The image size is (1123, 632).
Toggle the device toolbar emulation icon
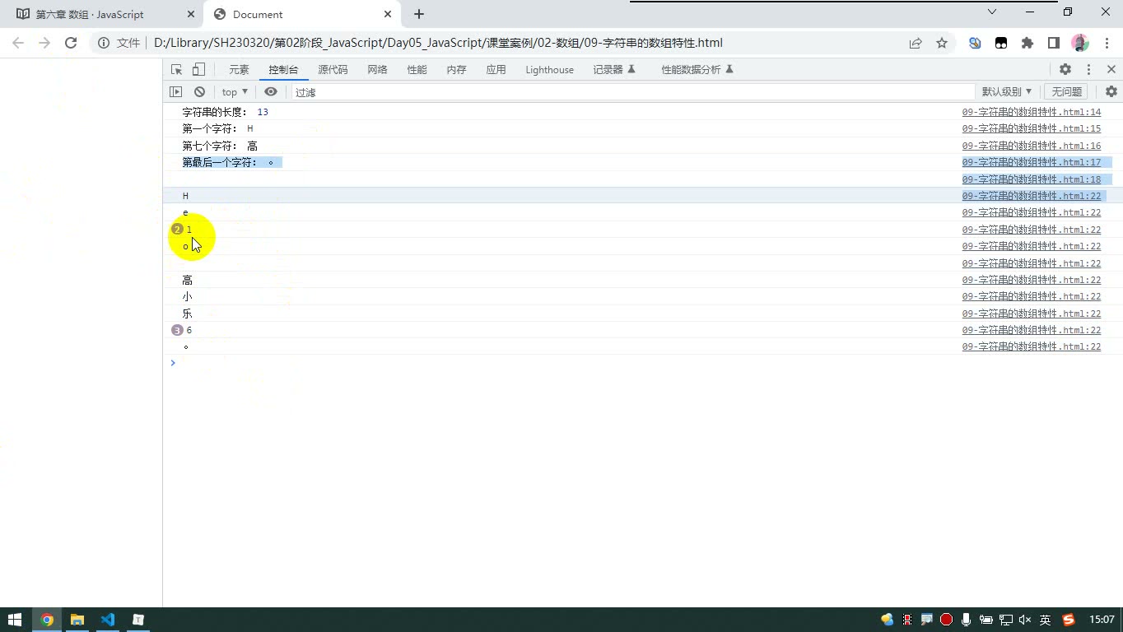(198, 70)
